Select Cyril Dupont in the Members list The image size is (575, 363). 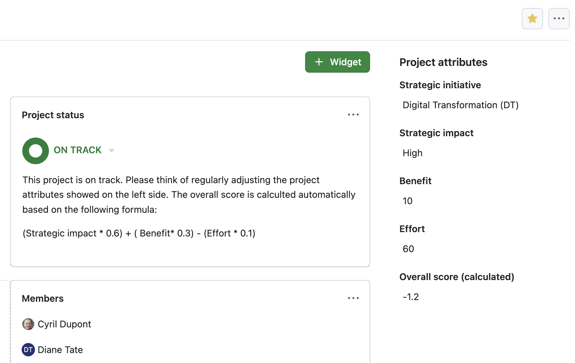pos(65,324)
